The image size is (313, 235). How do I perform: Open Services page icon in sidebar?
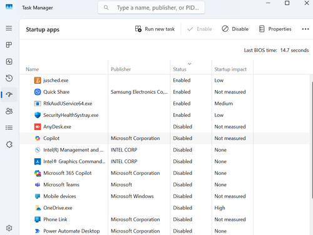[9, 144]
